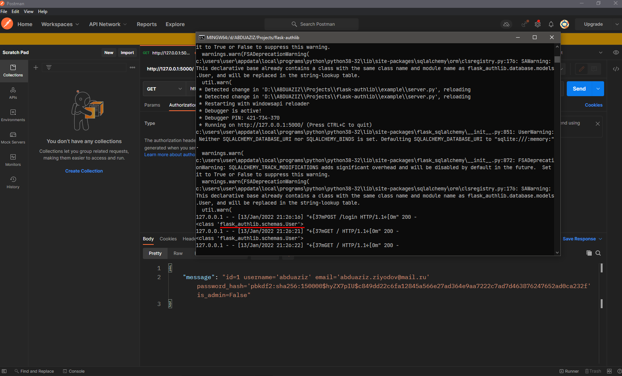This screenshot has height=376, width=622.
Task: Open the View menu
Action: point(28,12)
